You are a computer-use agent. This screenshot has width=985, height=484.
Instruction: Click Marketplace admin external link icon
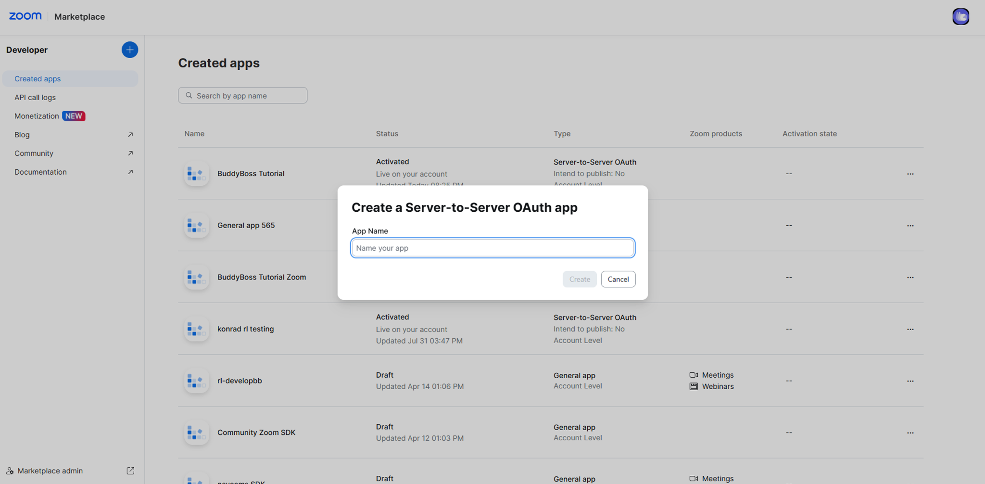pyautogui.click(x=130, y=471)
